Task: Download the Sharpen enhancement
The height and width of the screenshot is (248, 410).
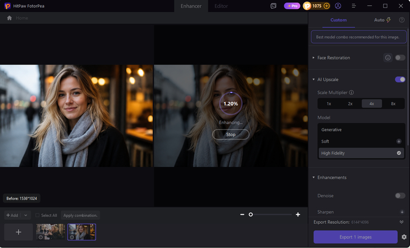Action: coord(402,212)
